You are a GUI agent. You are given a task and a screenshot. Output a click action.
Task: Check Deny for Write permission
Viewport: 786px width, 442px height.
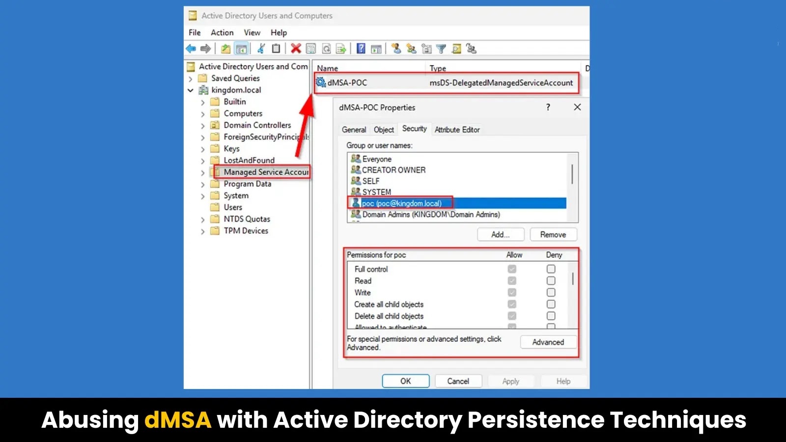551,293
